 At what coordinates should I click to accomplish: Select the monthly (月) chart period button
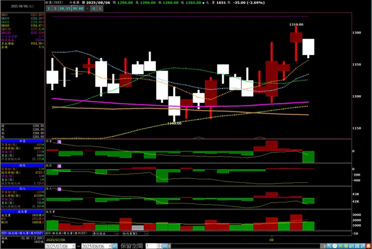(100, 9)
